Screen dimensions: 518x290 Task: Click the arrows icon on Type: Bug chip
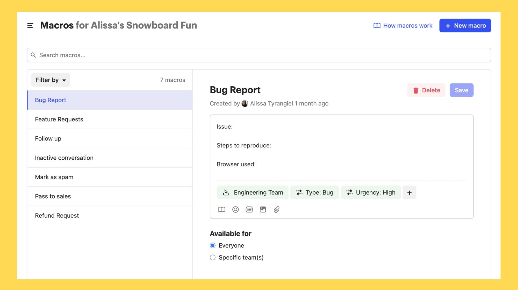coord(299,193)
